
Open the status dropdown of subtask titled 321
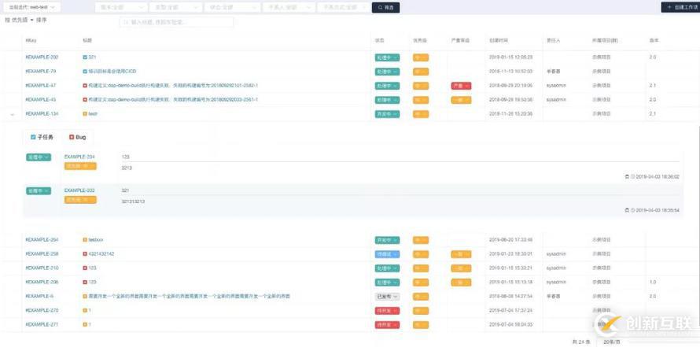tap(39, 190)
